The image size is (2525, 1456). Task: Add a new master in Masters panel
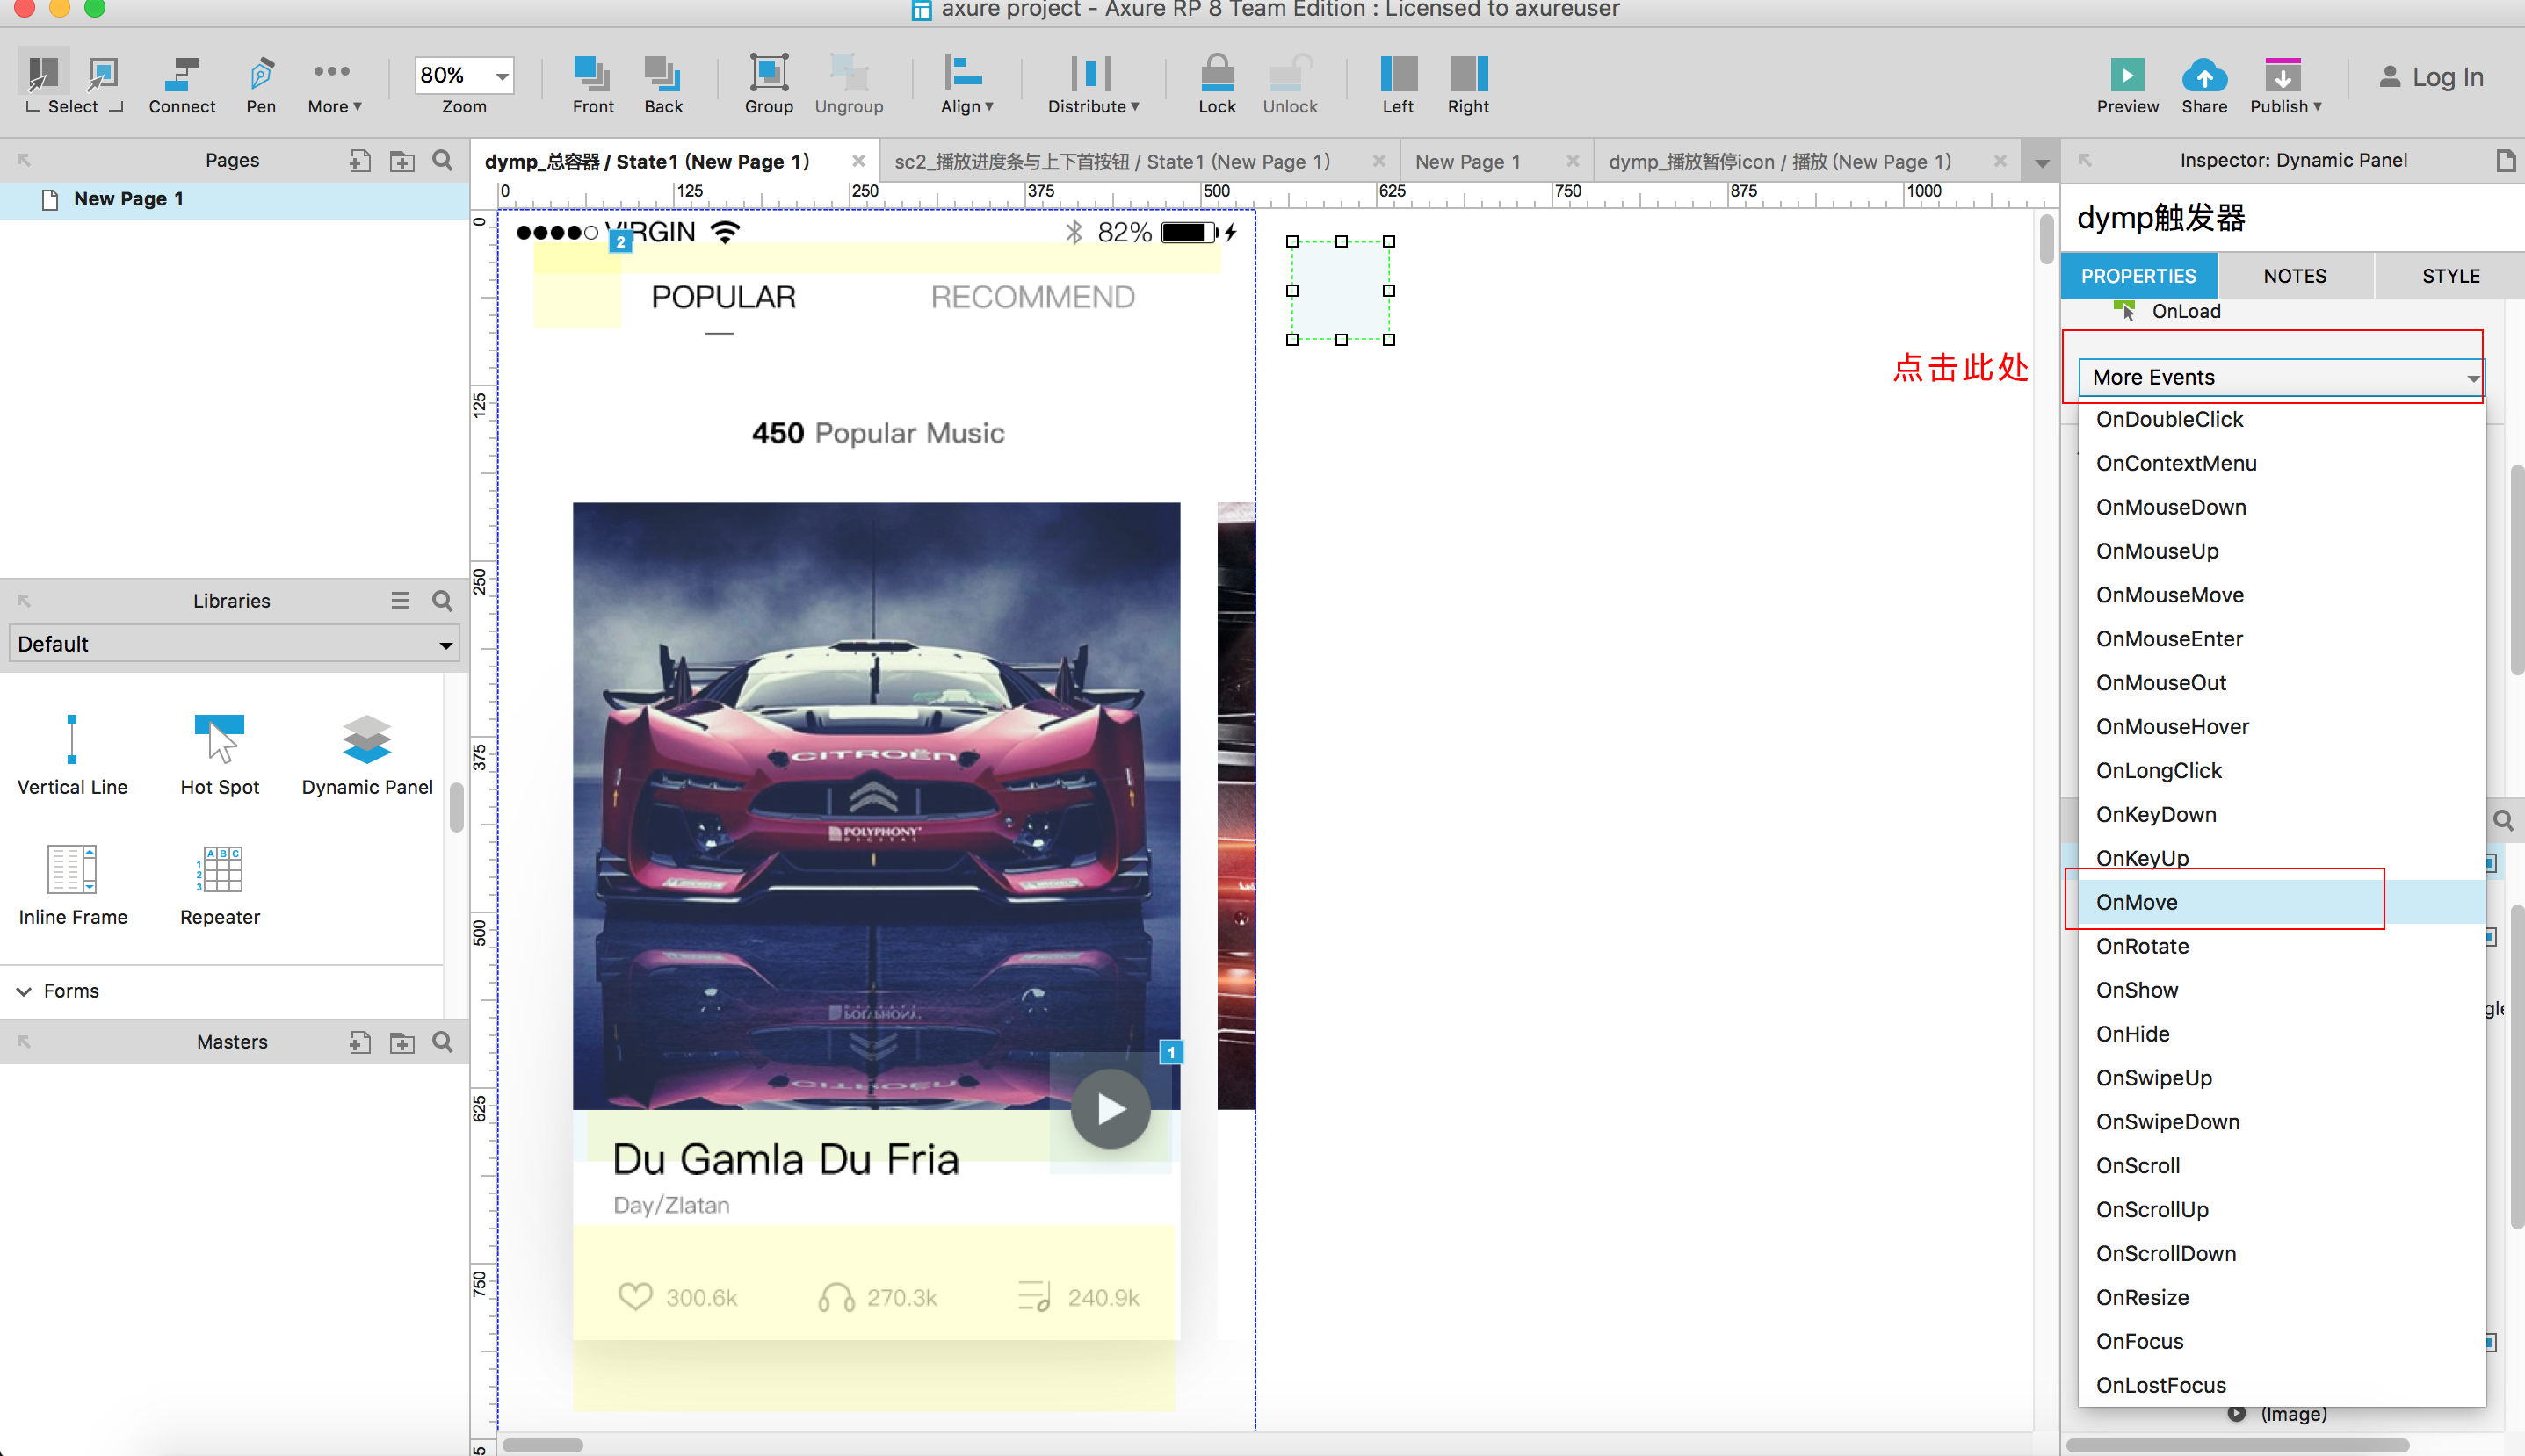360,1042
